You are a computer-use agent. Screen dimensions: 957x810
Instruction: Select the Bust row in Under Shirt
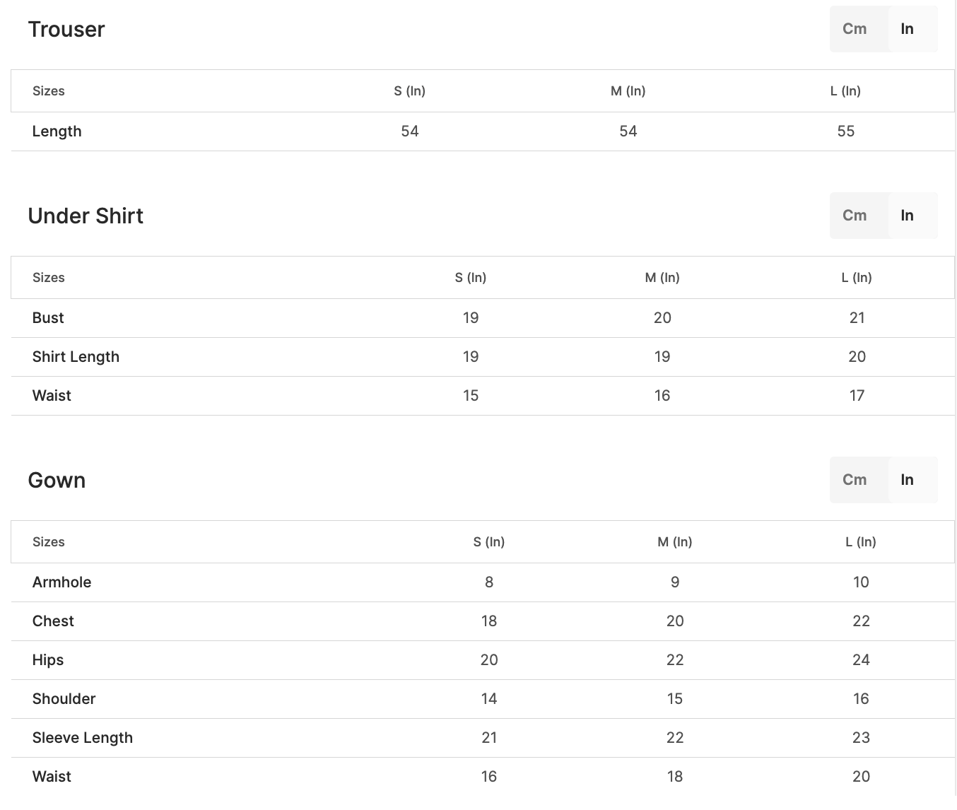(x=48, y=318)
